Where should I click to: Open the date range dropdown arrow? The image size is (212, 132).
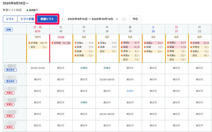click(x=117, y=19)
